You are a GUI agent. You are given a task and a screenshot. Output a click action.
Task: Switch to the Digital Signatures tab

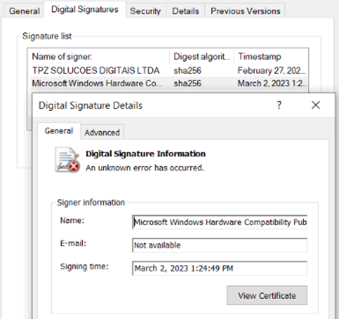pyautogui.click(x=84, y=9)
